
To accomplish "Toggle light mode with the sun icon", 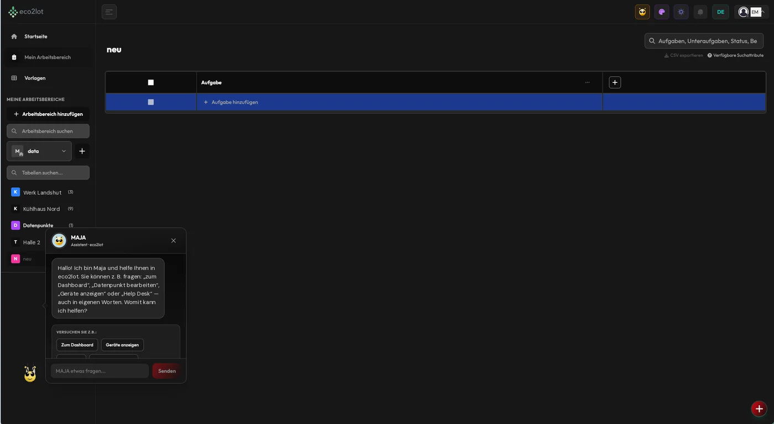I will [681, 12].
